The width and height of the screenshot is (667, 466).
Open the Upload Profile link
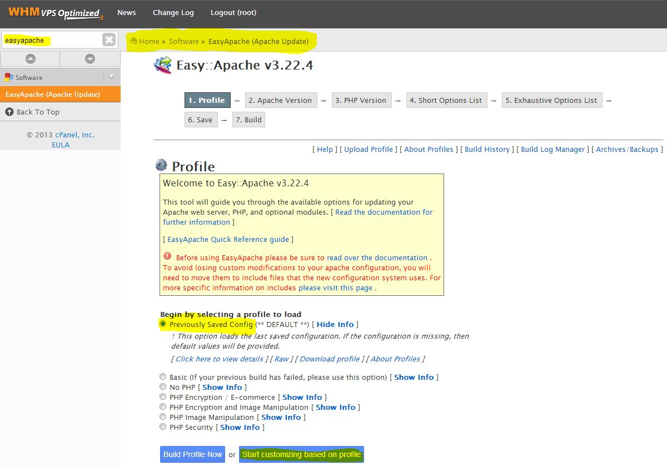coord(369,149)
